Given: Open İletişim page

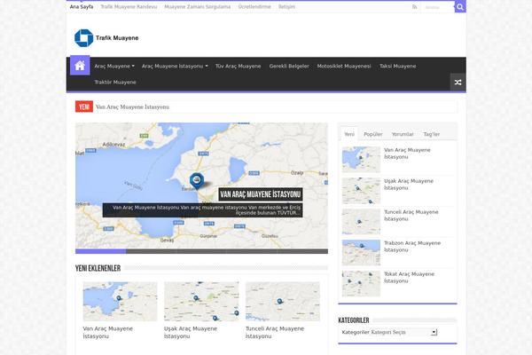Looking at the screenshot, I should click(x=286, y=7).
